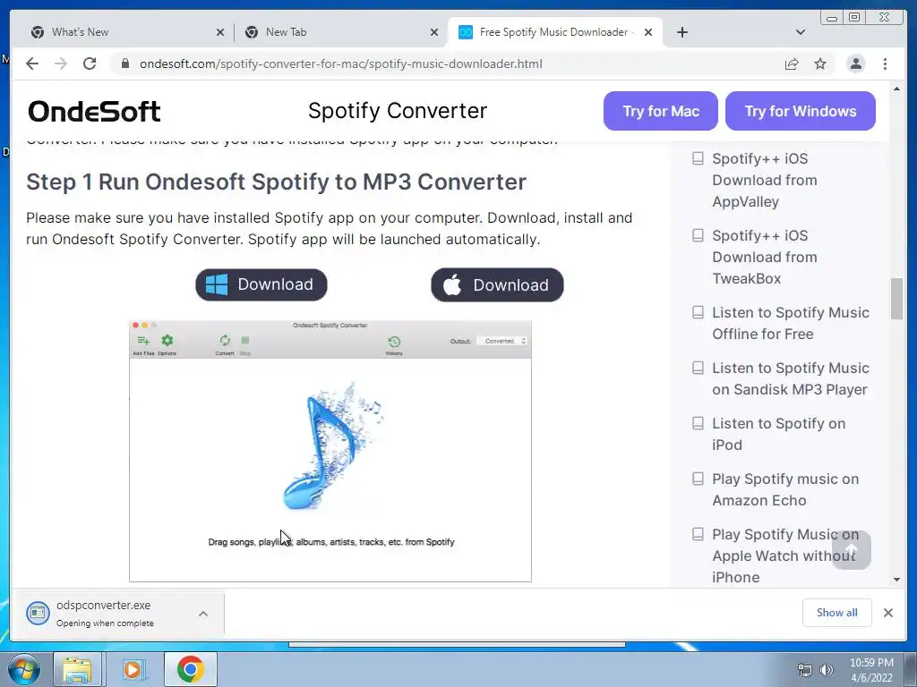
Task: Open the OndeSoft logo homepage
Action: click(94, 111)
